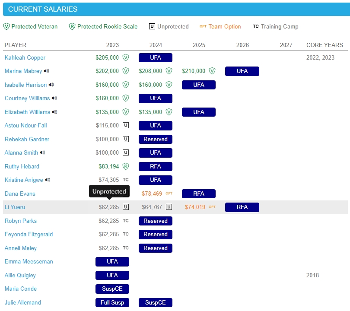Screen dimensions: 350x311
Task: Click Julie Allemand's Full Susp badge
Action: [112, 302]
